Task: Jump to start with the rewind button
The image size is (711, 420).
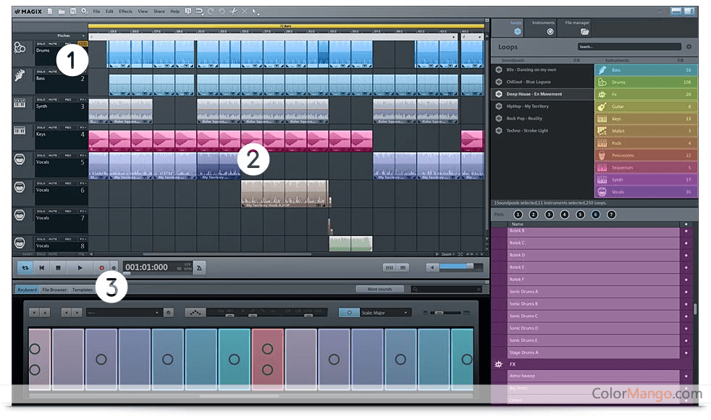Action: click(x=42, y=268)
